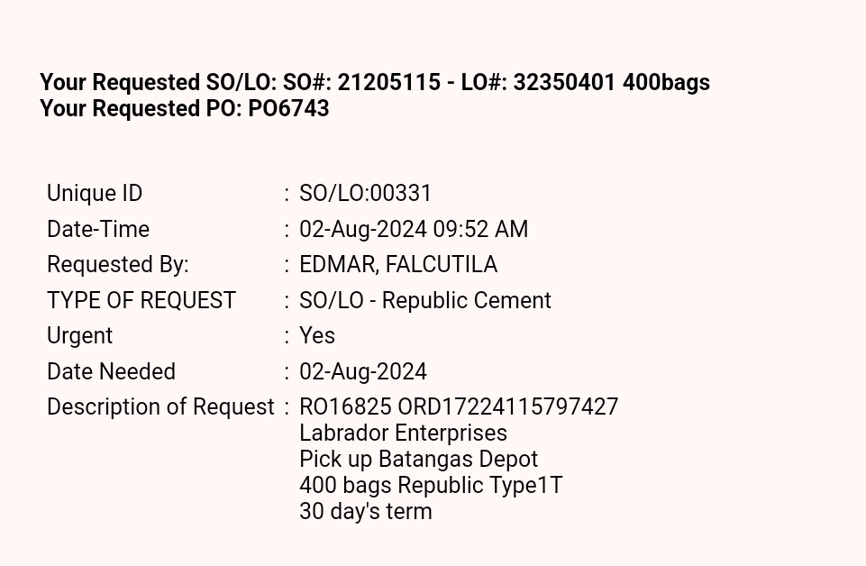Viewport: 866px width, 566px height.
Task: Click the SO/LO:00331 unique ID value
Action: point(366,194)
